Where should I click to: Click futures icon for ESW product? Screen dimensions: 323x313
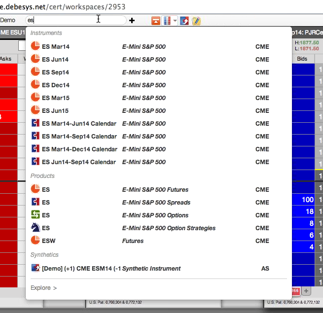[x=35, y=240]
